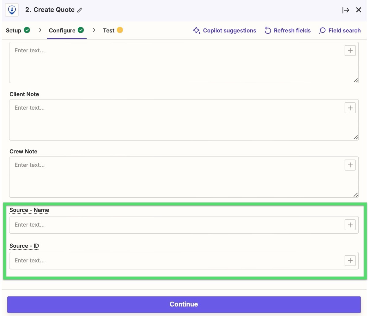This screenshot has width=370, height=316.
Task: Rename step using pencil edit icon
Action: [80, 10]
